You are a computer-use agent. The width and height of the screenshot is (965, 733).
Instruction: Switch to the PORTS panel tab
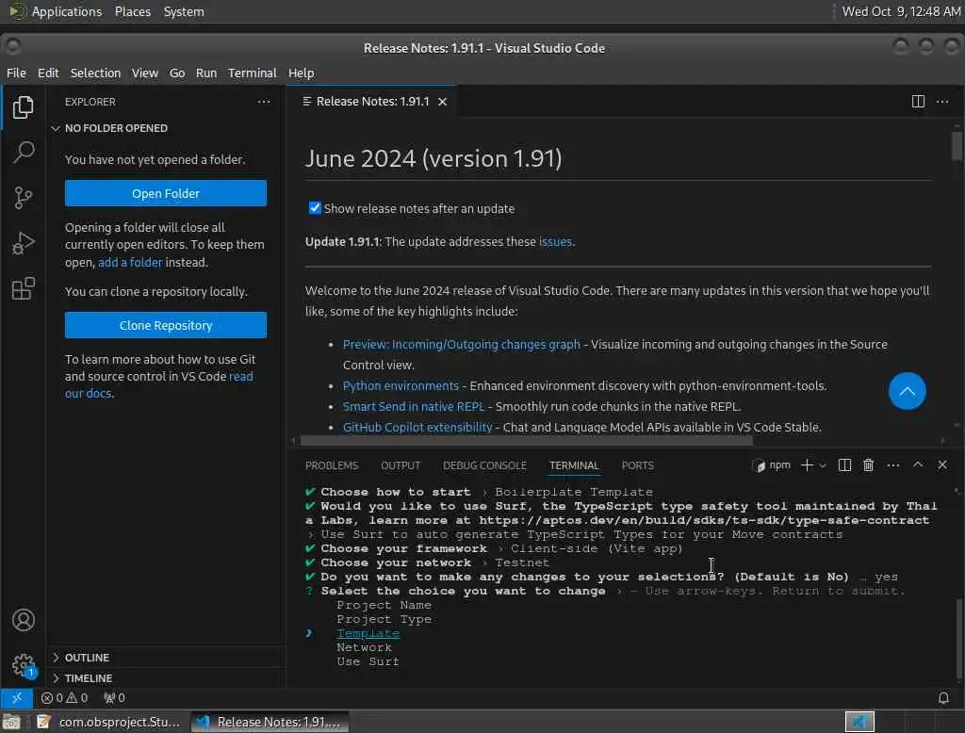638,465
